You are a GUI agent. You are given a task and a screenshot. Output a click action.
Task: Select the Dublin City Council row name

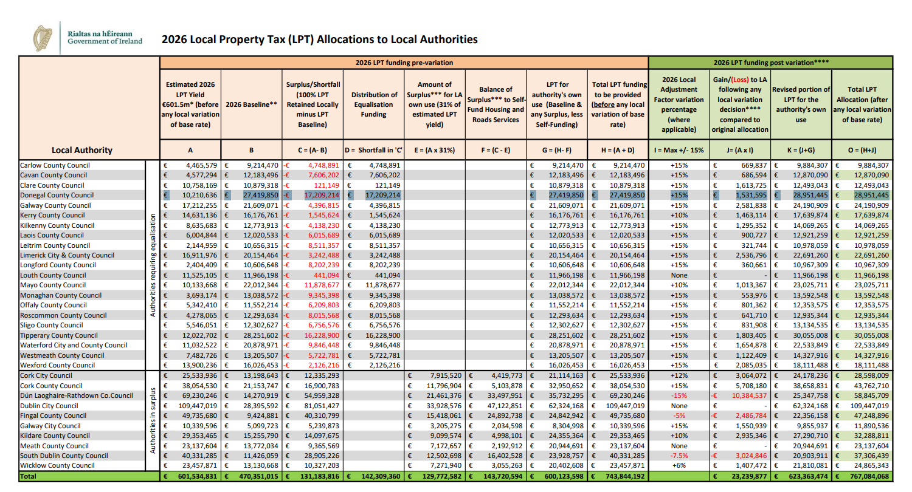(x=49, y=406)
